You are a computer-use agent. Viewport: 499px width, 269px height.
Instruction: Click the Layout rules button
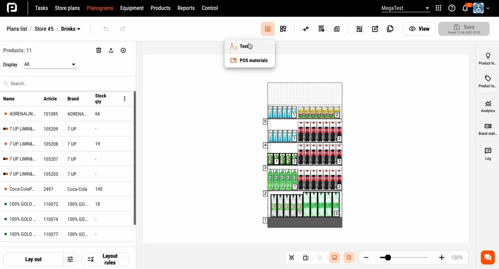tap(105, 259)
